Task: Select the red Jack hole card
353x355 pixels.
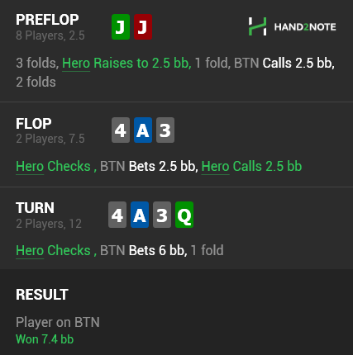Action: 143,27
